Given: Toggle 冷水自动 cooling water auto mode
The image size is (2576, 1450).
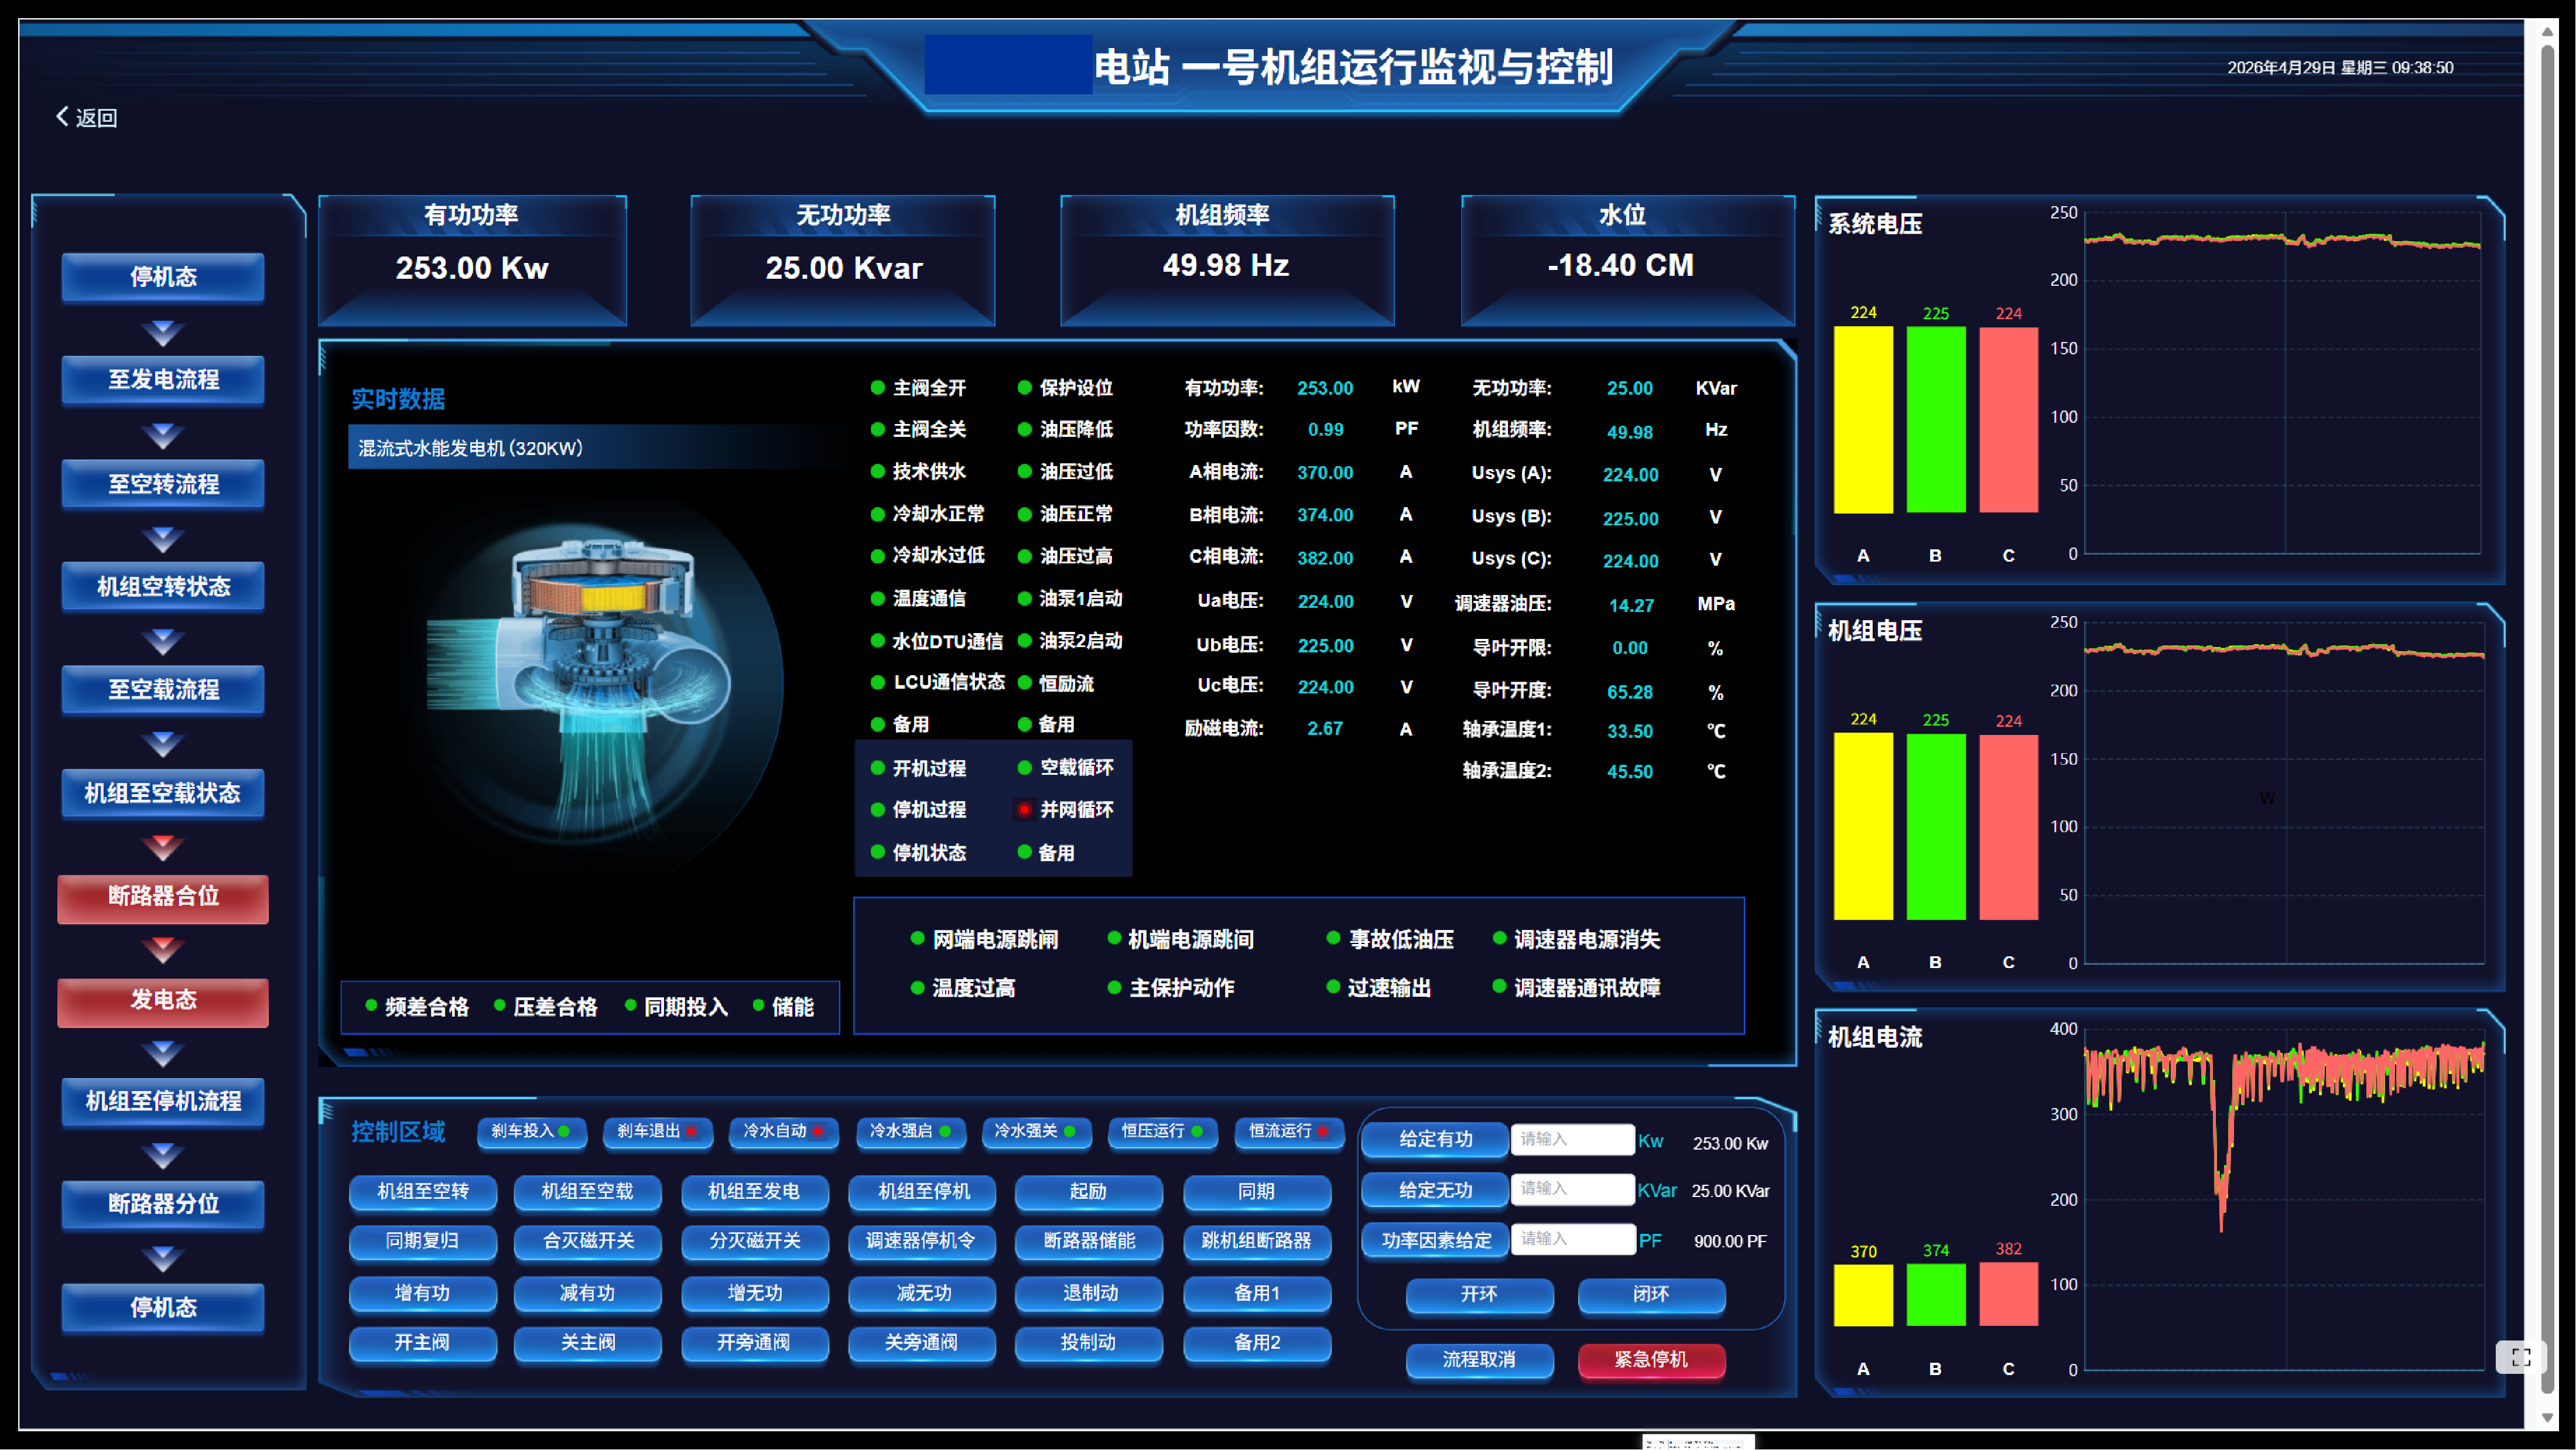Looking at the screenshot, I should tap(784, 1133).
